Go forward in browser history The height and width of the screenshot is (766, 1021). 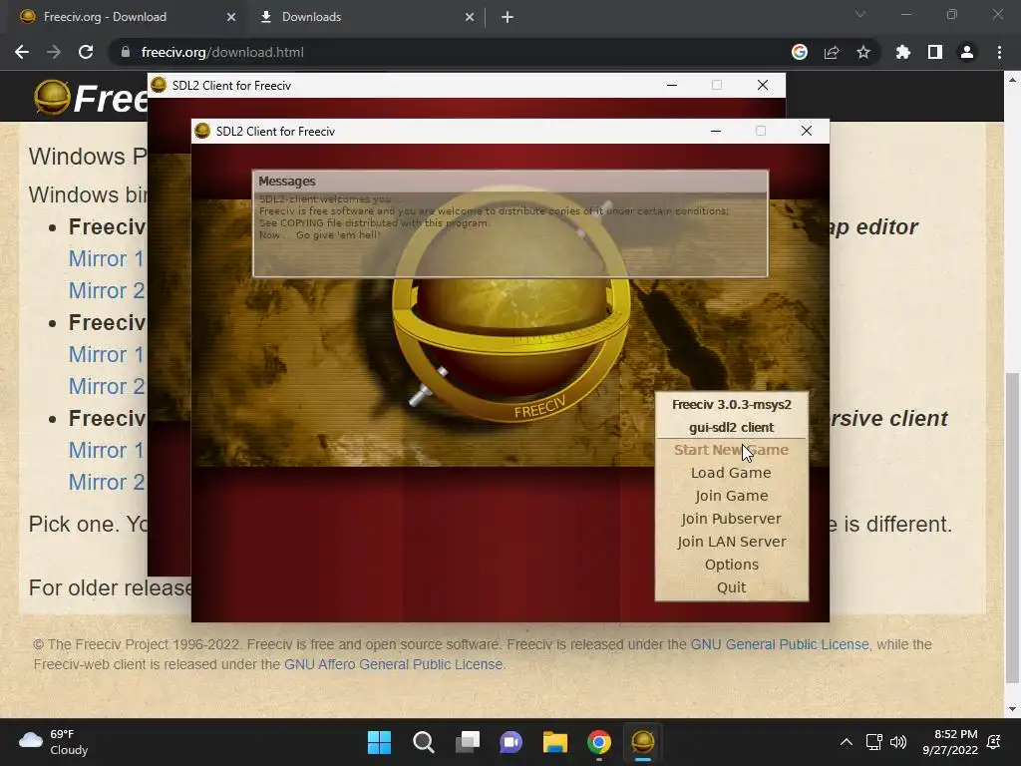pyautogui.click(x=54, y=52)
